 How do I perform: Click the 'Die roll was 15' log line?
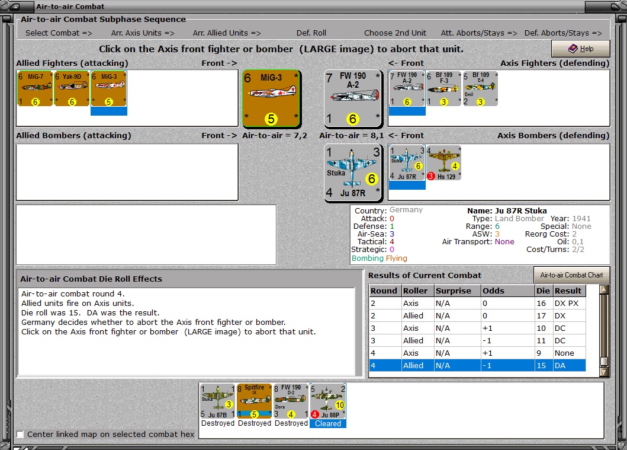tap(91, 312)
